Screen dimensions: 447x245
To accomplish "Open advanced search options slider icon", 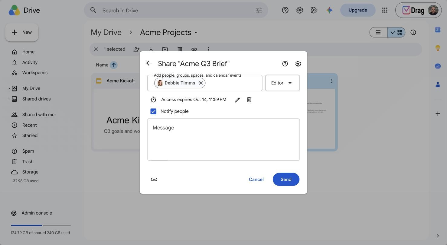I will pyautogui.click(x=259, y=10).
